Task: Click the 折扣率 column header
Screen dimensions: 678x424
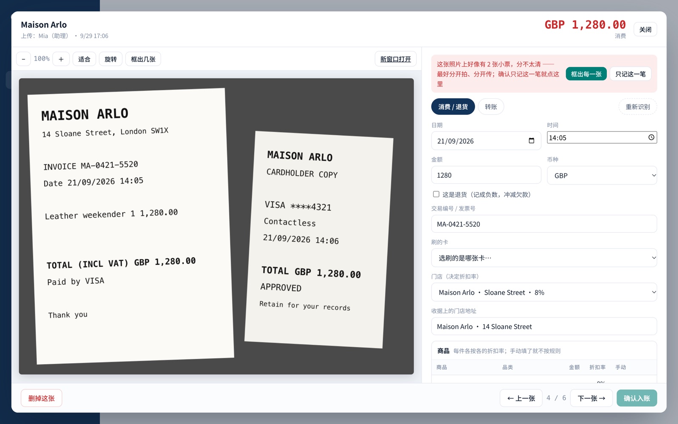Action: 597,367
